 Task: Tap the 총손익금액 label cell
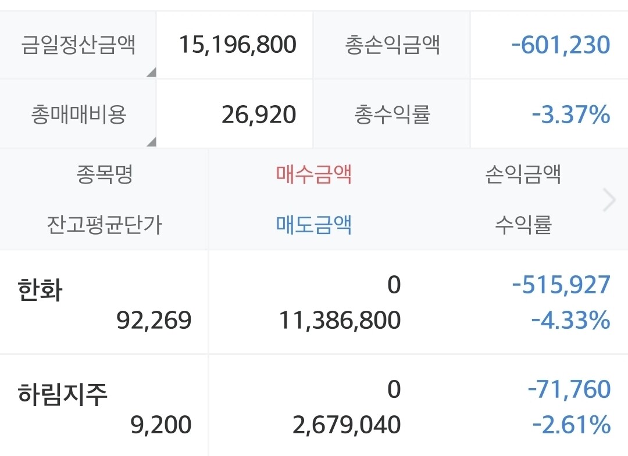(392, 45)
